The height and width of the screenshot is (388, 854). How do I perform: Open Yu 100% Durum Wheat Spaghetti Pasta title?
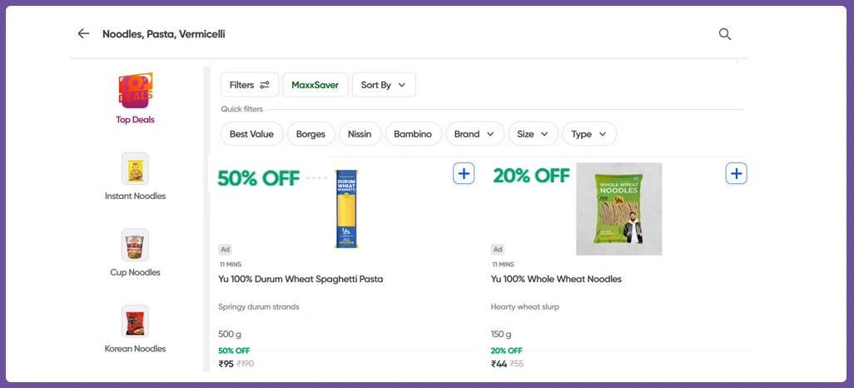(300, 279)
